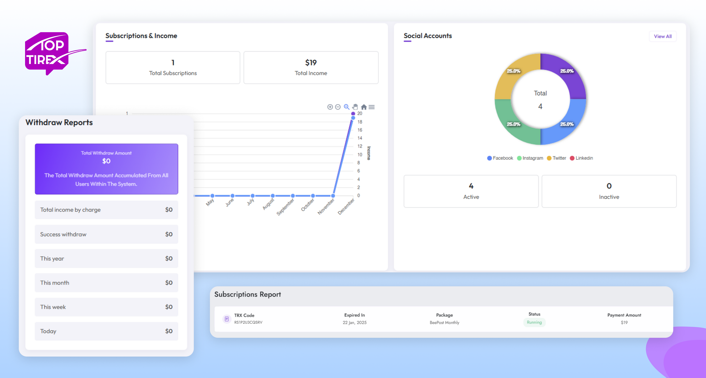
Task: Click the donut chart Total 4 center
Action: point(540,100)
